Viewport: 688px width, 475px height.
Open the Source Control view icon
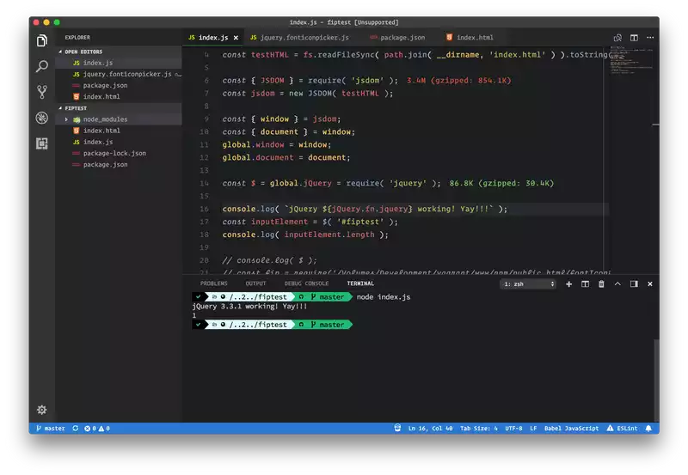[41, 92]
